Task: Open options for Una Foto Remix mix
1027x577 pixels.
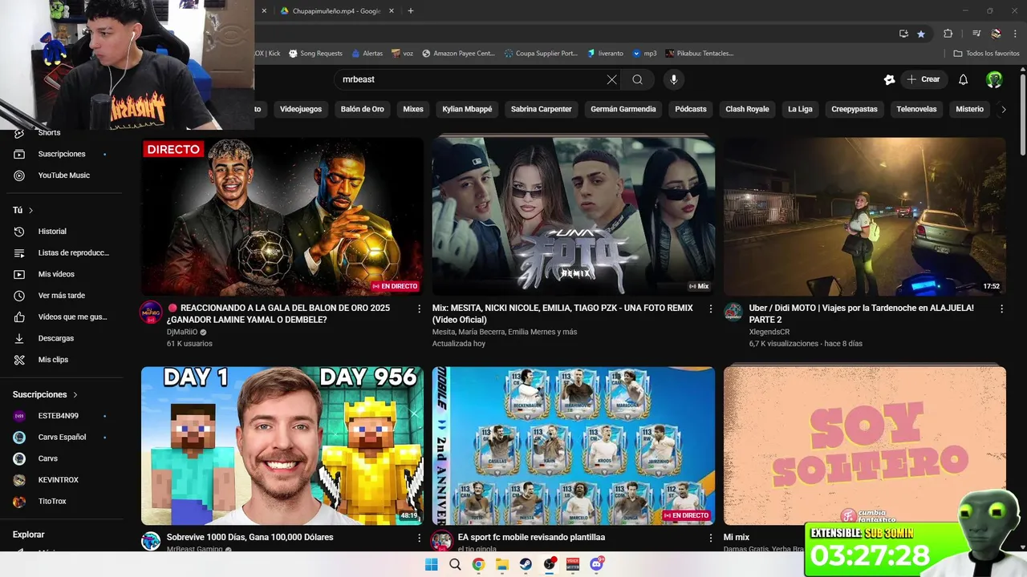Action: [710, 309]
